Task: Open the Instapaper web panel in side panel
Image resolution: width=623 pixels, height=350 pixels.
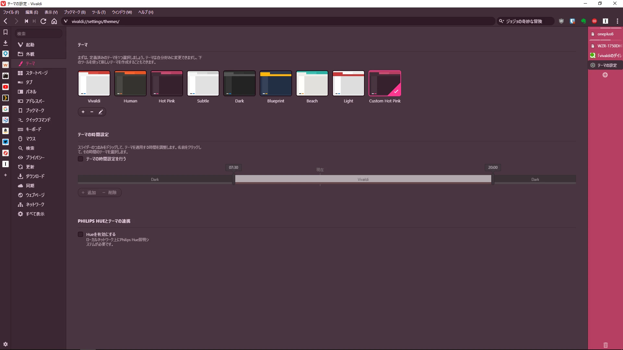Action: 6,164
